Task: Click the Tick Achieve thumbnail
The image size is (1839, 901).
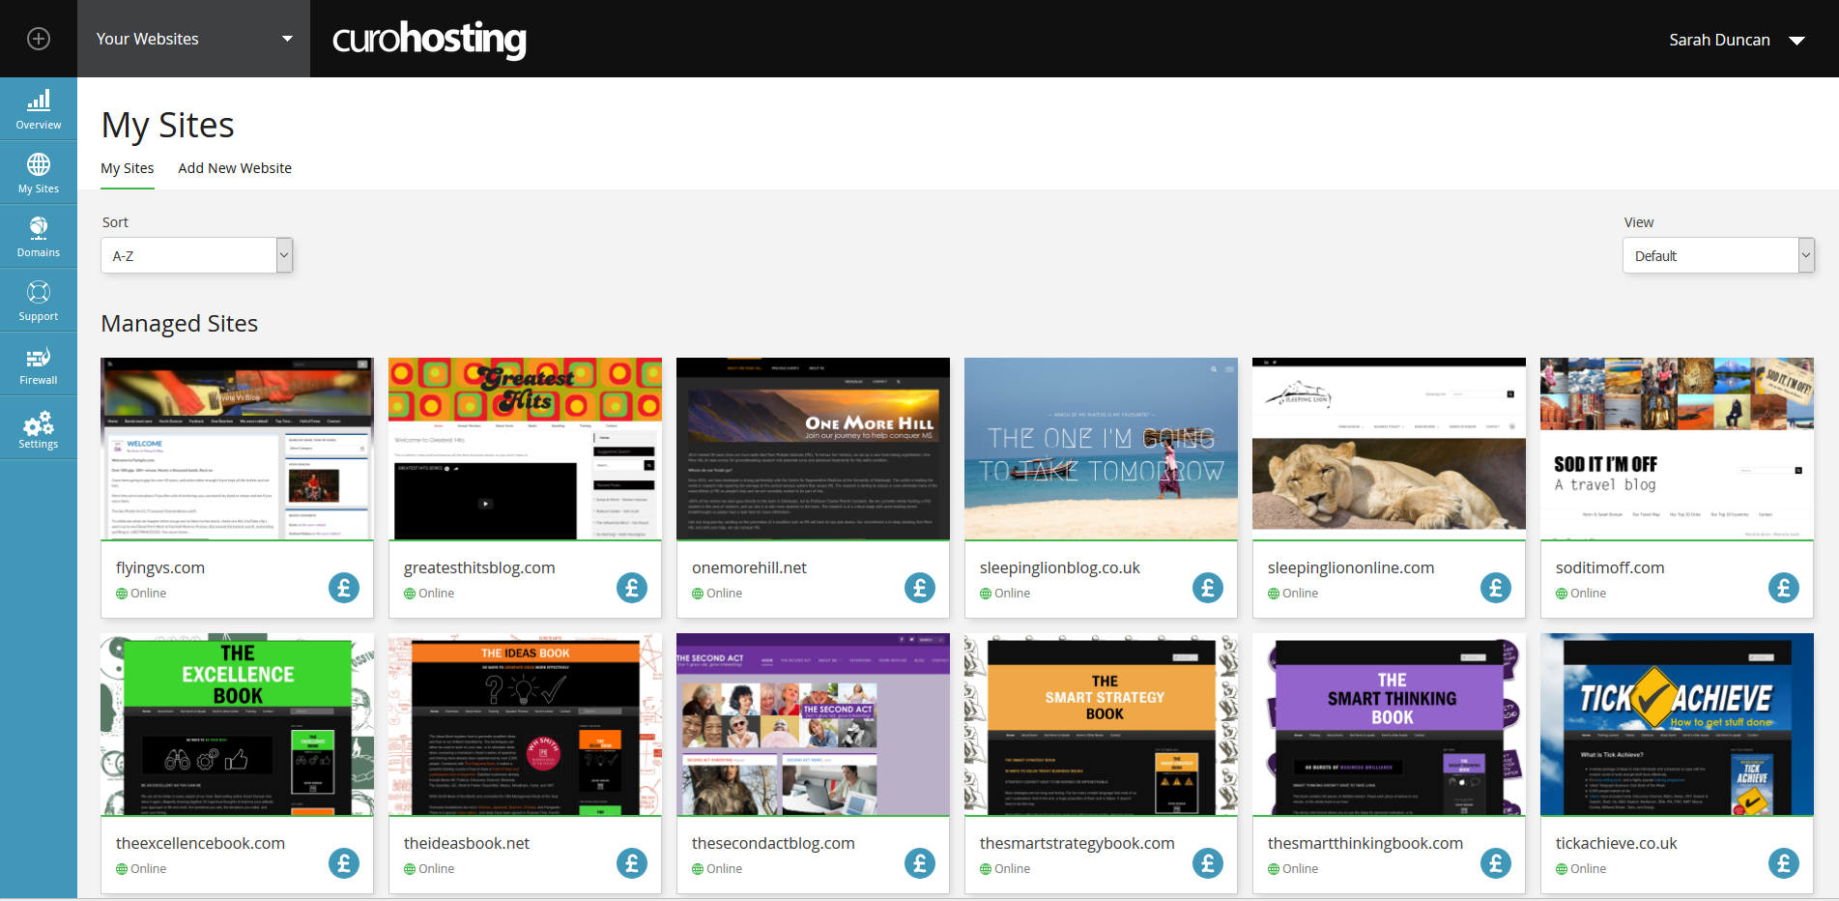Action: (x=1677, y=724)
